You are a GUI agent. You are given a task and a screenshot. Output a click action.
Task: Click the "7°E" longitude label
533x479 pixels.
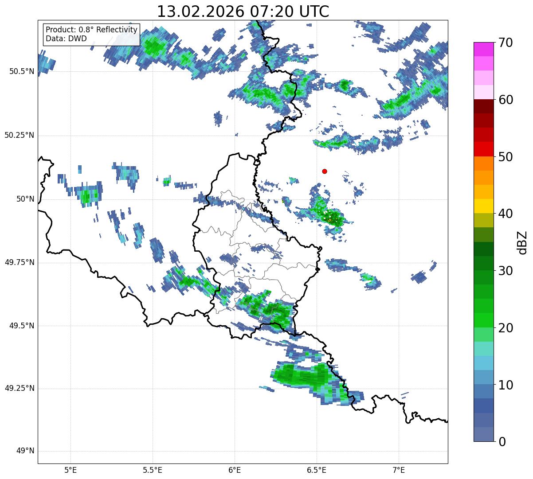399,470
